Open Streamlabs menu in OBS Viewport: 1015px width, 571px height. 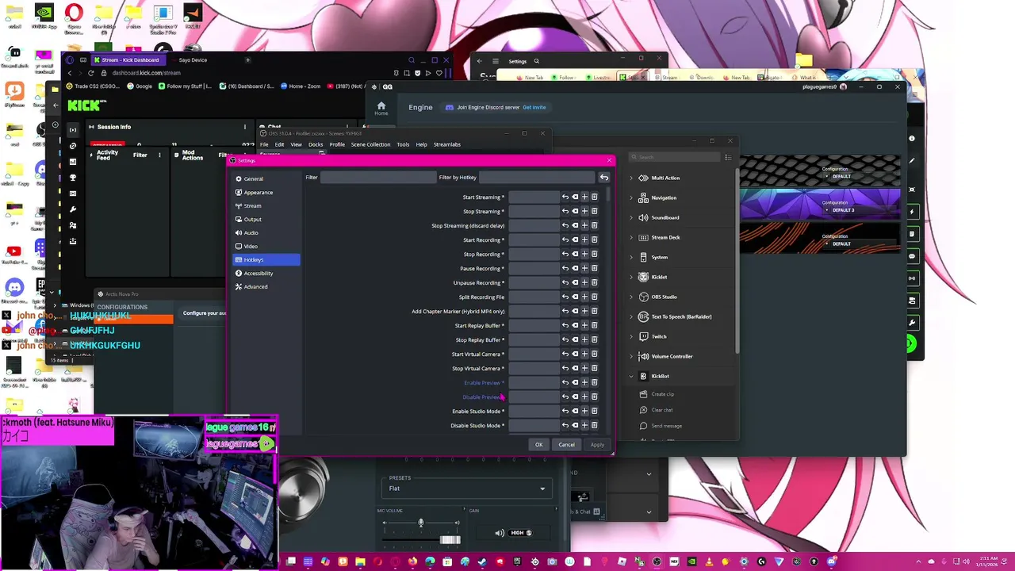coord(446,144)
